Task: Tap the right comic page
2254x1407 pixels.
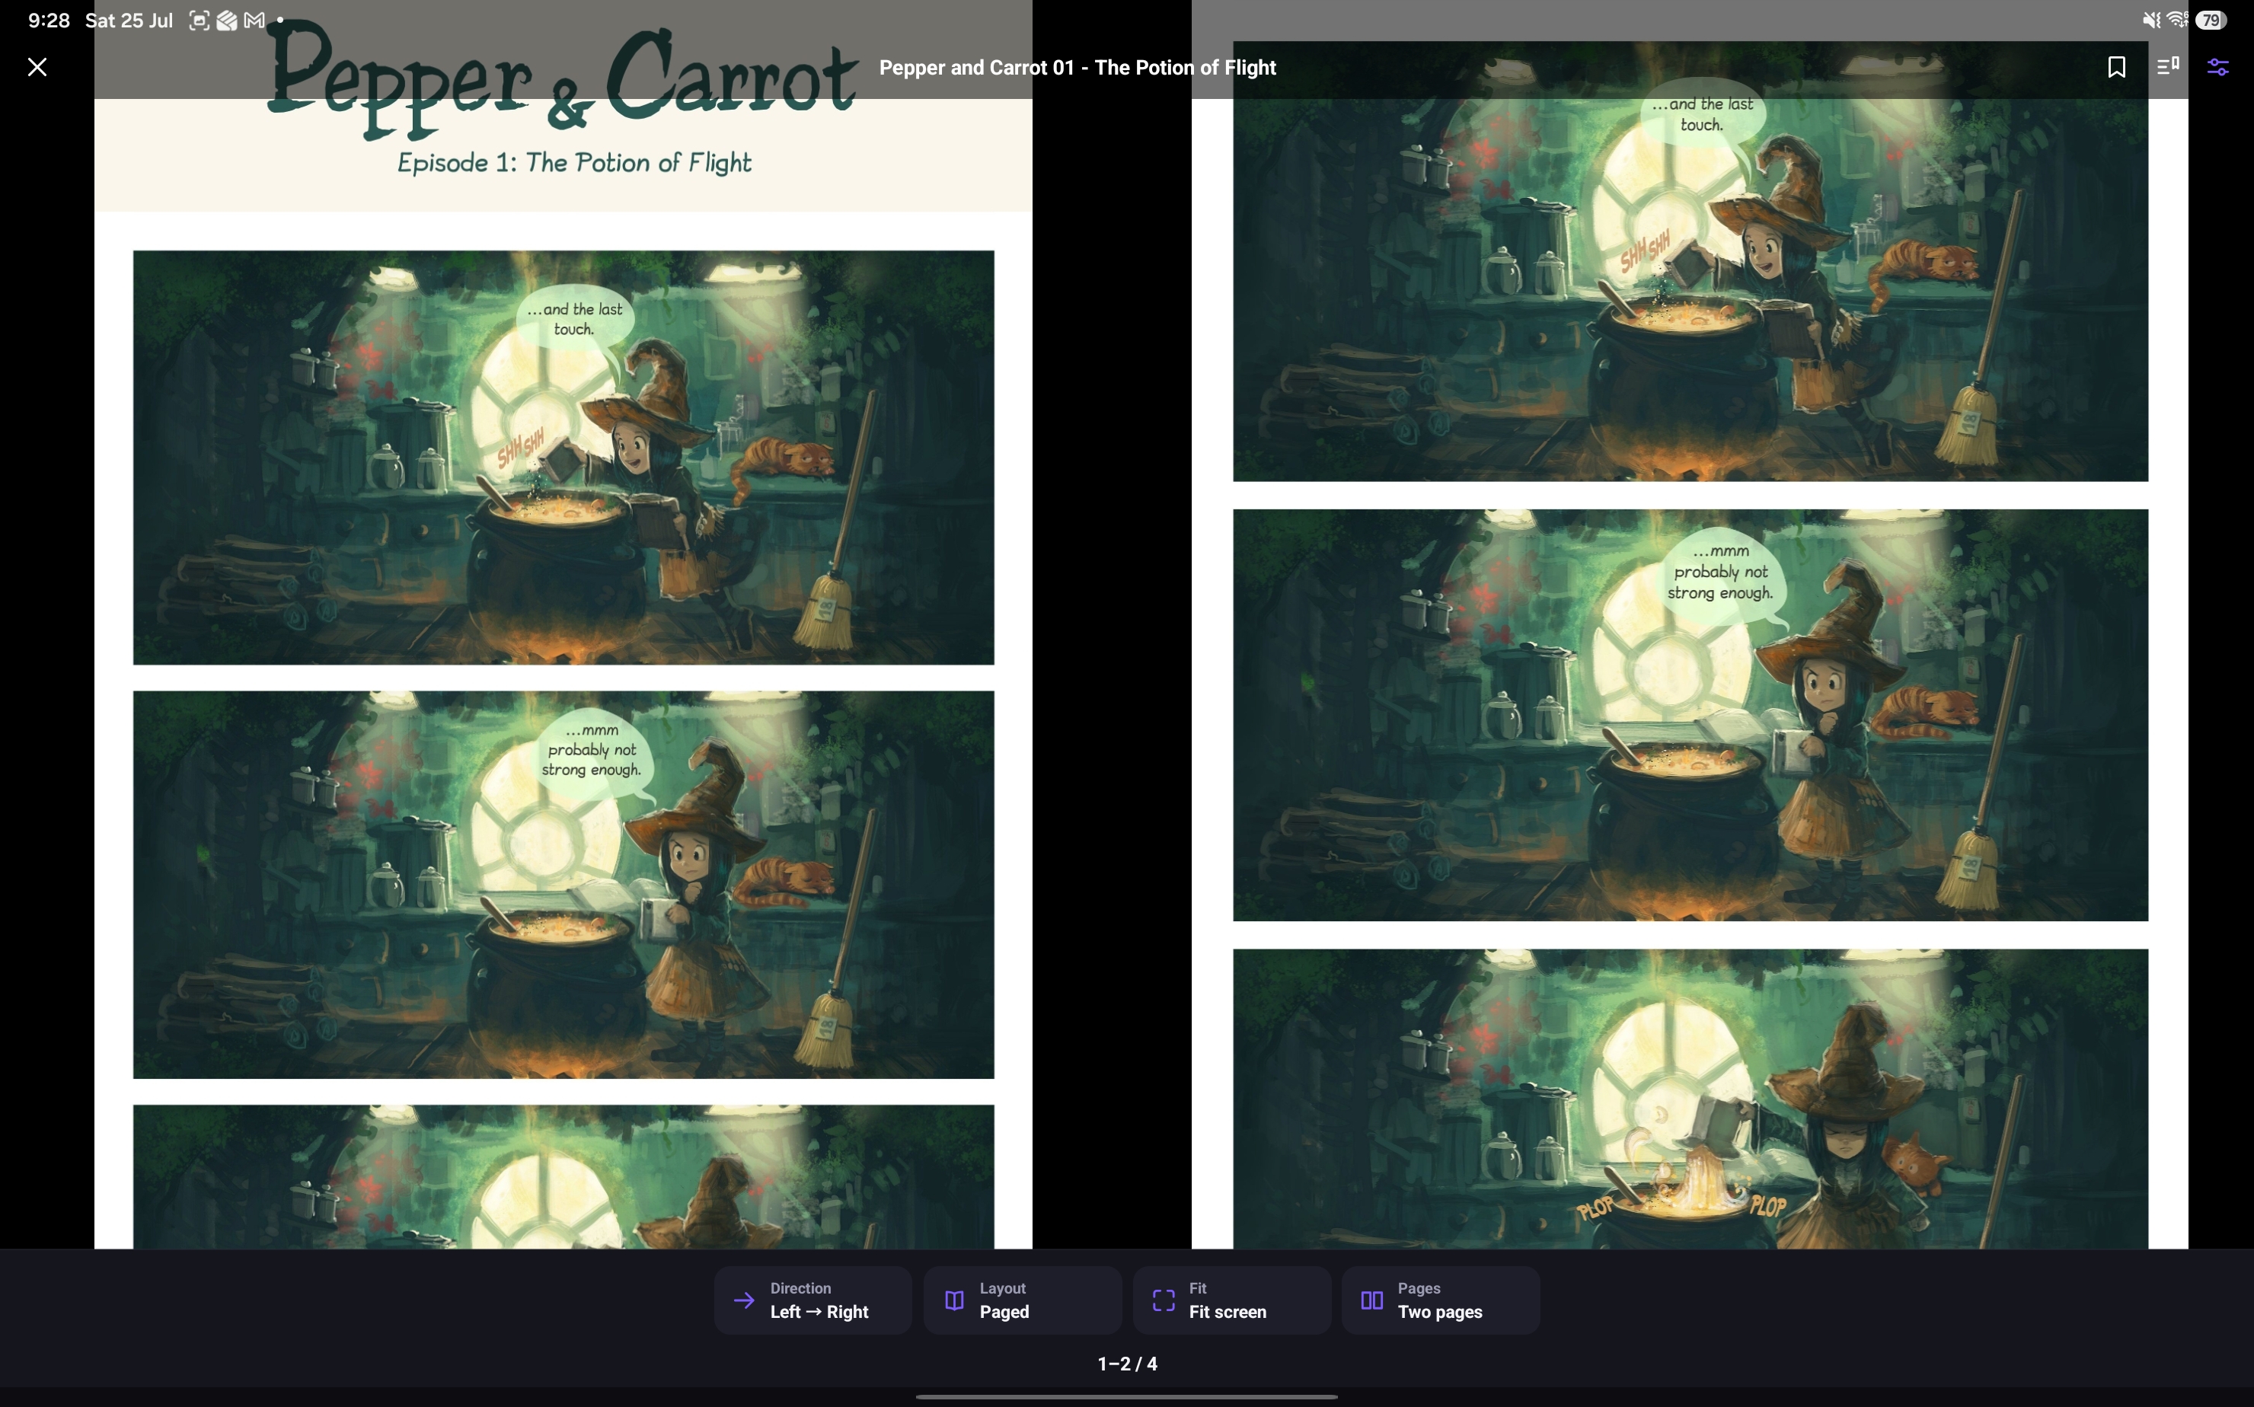Action: pos(1689,624)
